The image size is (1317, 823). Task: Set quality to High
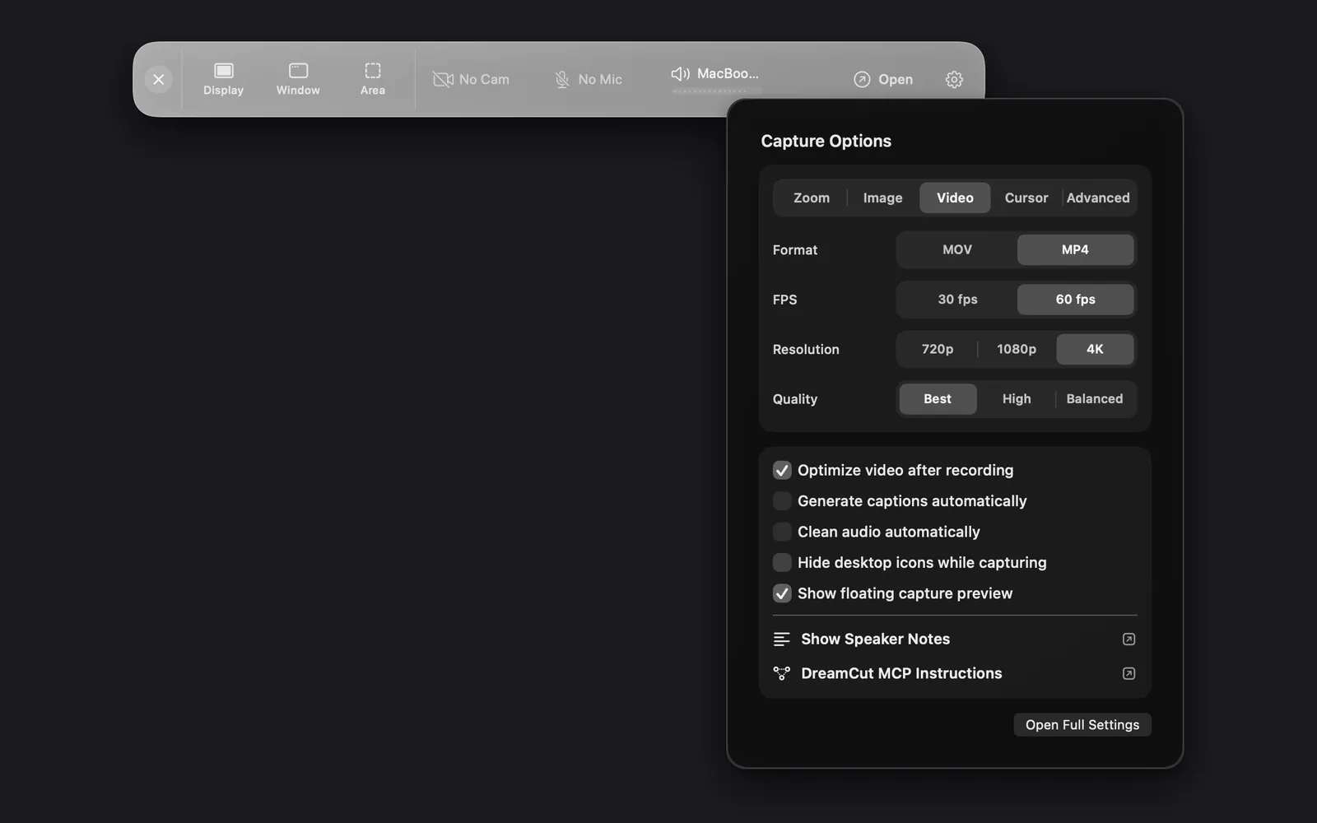[x=1017, y=398]
